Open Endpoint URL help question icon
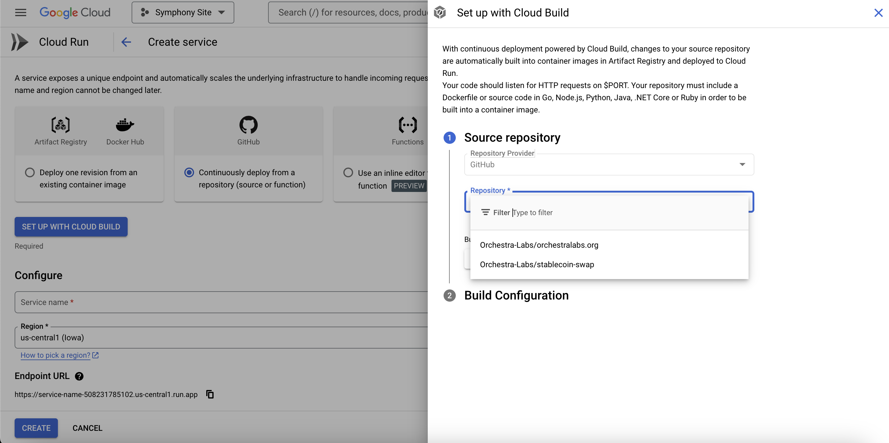The image size is (889, 443). [79, 376]
